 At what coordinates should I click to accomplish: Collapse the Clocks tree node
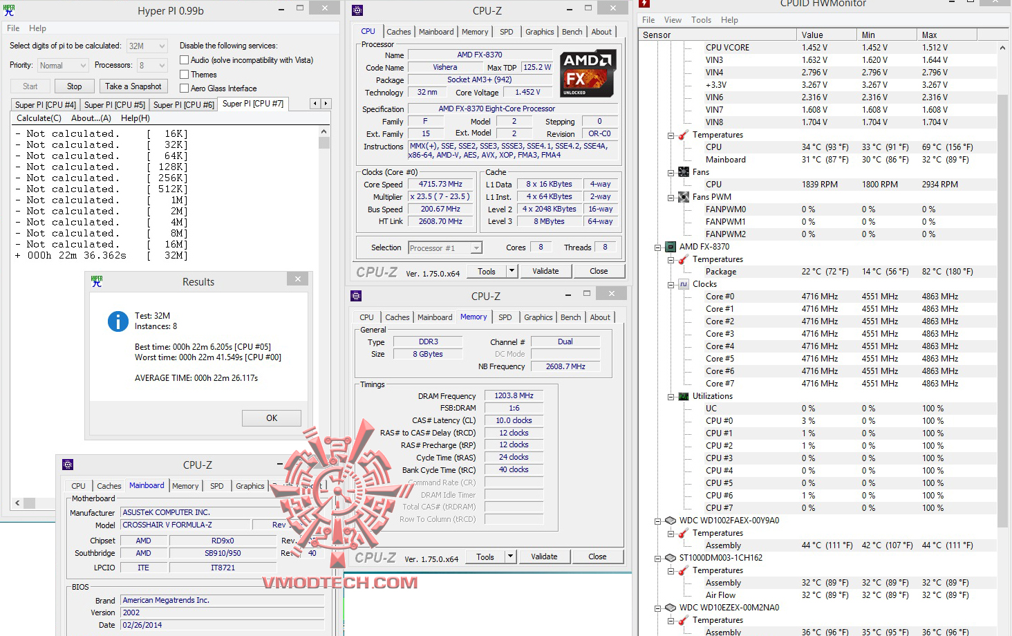click(x=671, y=284)
